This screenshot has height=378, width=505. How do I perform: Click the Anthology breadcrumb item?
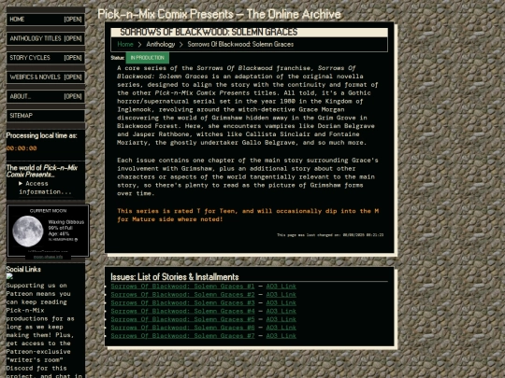pos(161,45)
